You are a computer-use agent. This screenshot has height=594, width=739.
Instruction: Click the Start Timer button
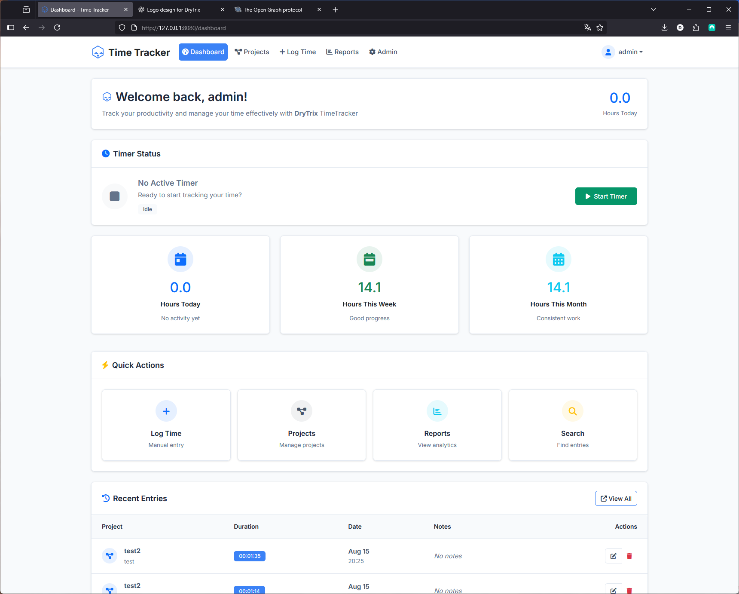pyautogui.click(x=606, y=196)
